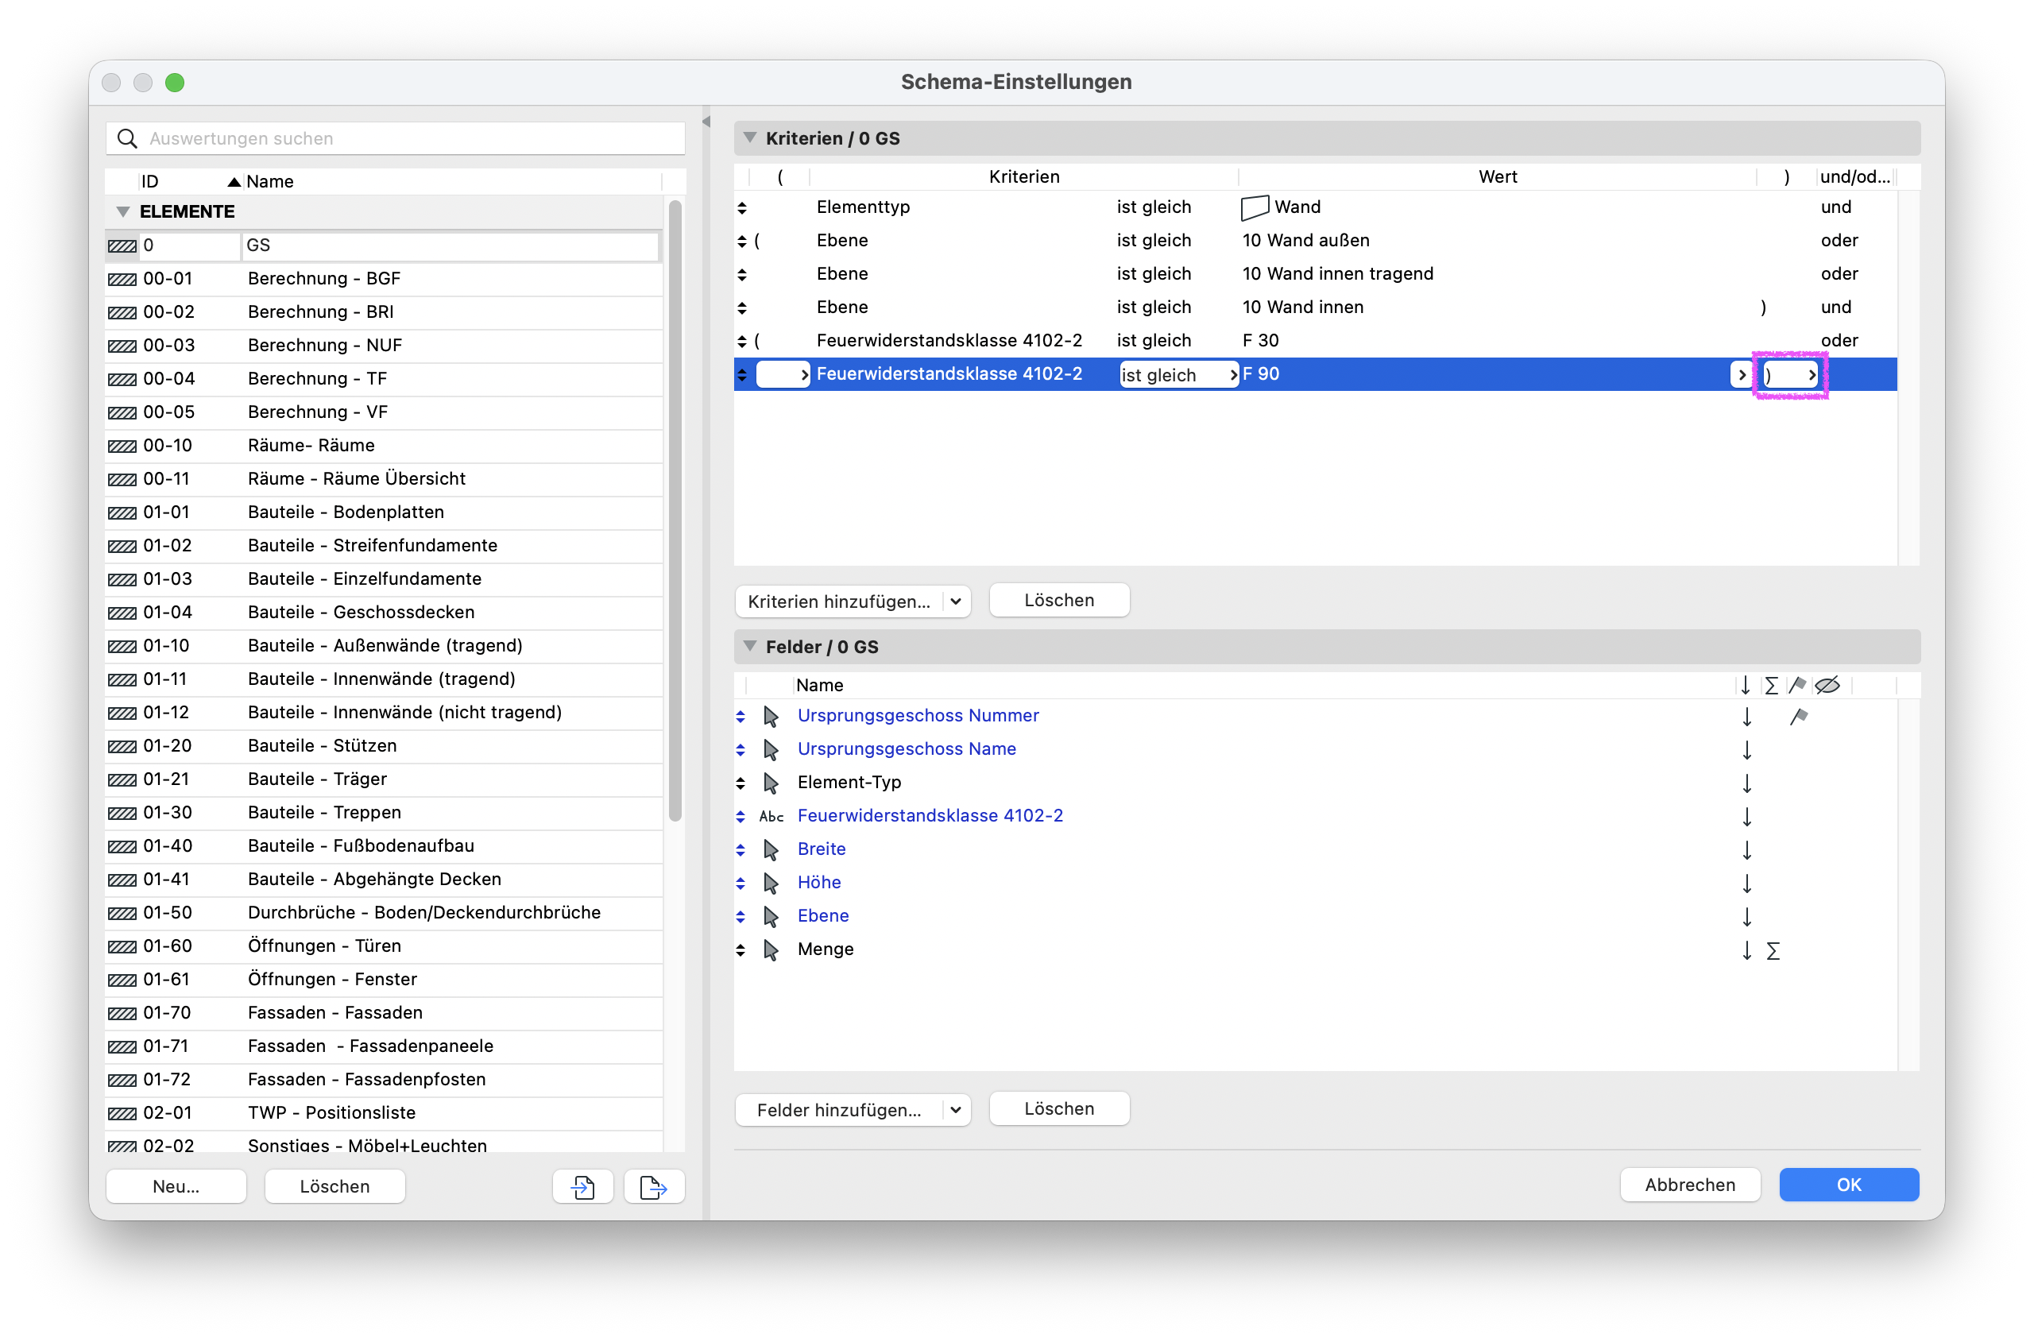Screen dimensions: 2034x1338
Task: Toggle the sum symbol for Menge
Action: click(1773, 950)
